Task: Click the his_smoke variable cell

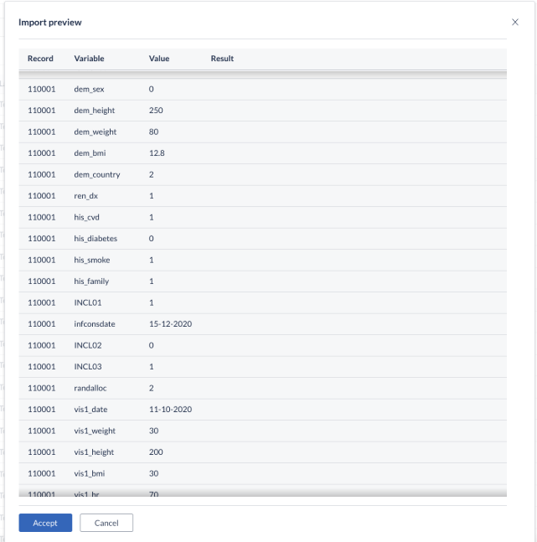Action: 92,260
